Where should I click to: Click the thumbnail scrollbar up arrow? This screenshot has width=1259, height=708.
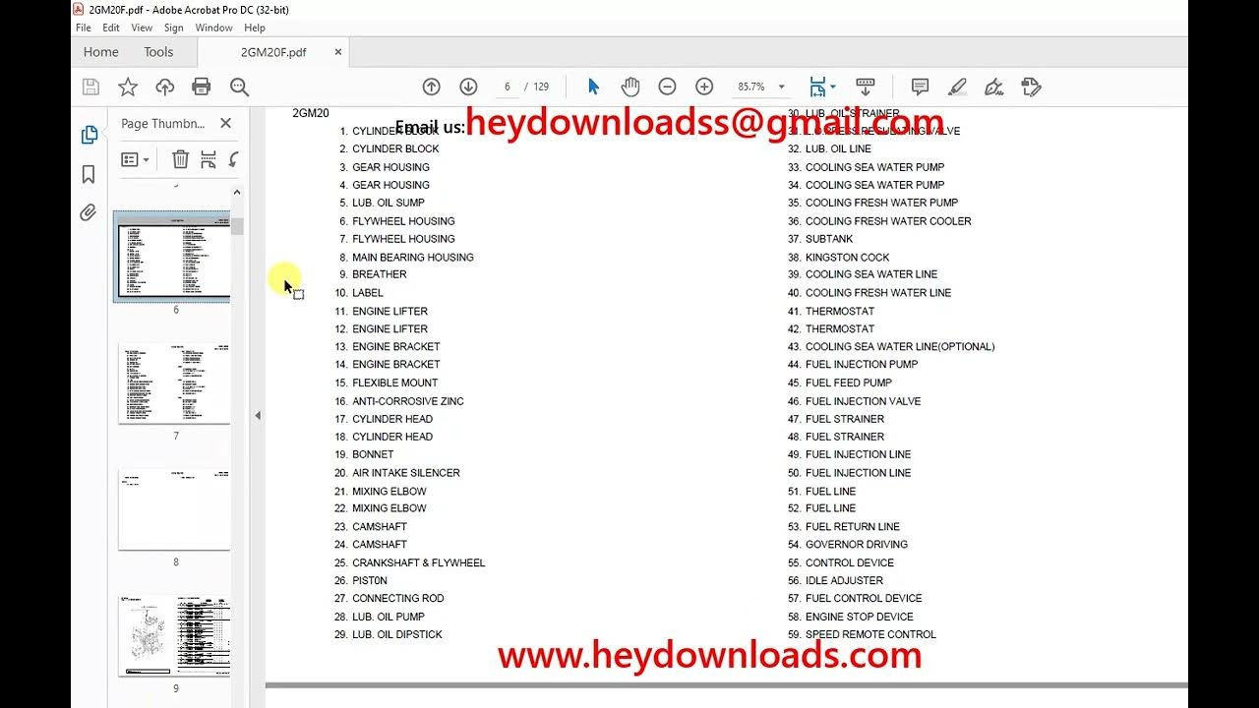tap(237, 193)
